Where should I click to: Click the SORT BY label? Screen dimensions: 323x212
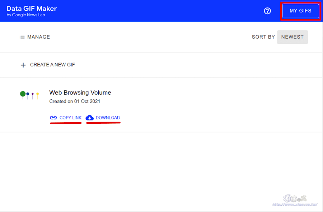263,37
